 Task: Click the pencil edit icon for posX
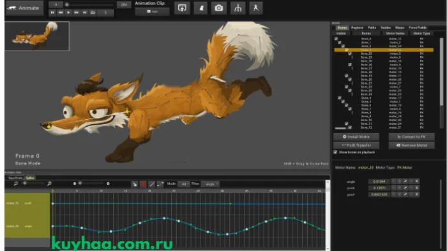tap(405, 188)
